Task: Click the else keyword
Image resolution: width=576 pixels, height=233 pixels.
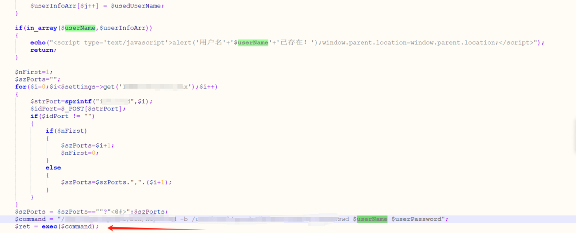Action: point(53,168)
